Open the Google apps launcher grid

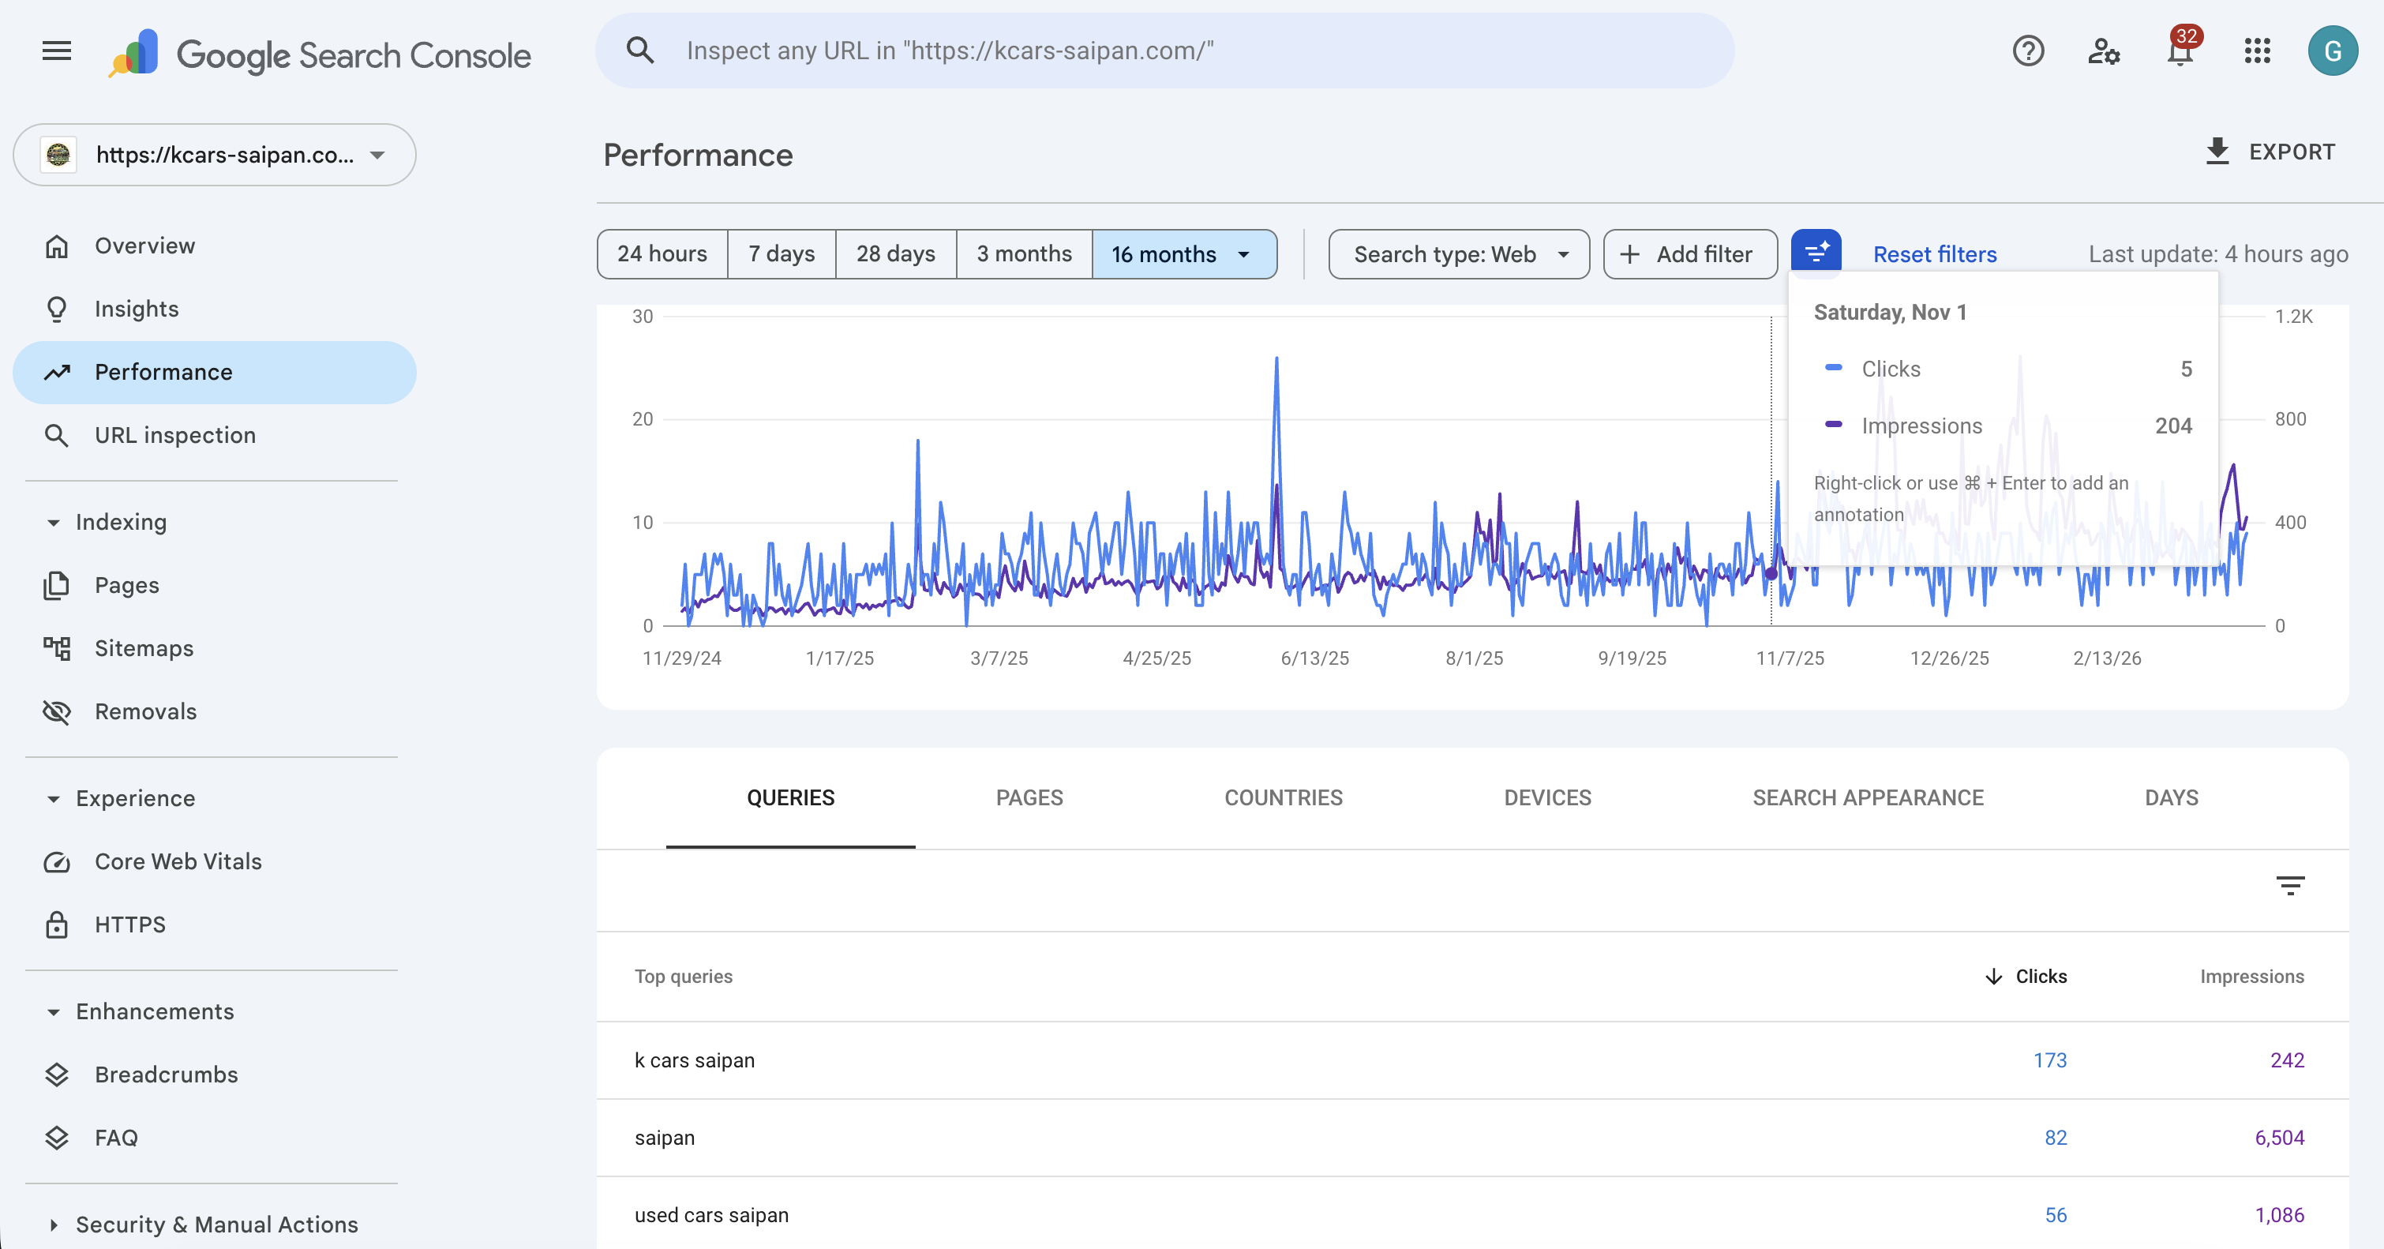point(2258,51)
